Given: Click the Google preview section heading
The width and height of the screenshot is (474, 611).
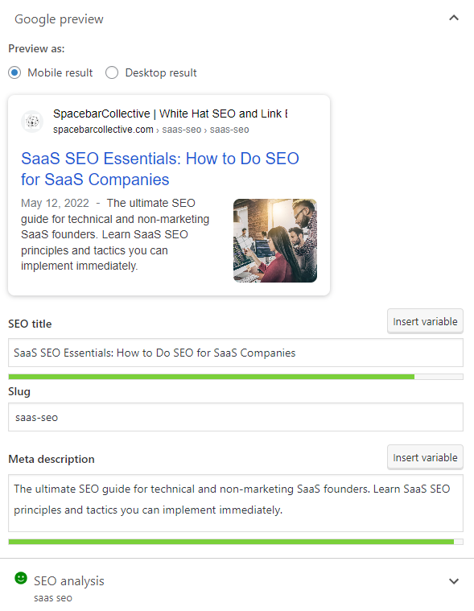Looking at the screenshot, I should (59, 19).
